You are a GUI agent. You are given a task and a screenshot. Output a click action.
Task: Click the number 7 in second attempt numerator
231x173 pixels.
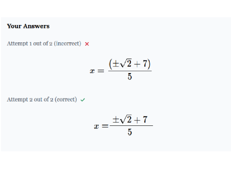click(145, 120)
